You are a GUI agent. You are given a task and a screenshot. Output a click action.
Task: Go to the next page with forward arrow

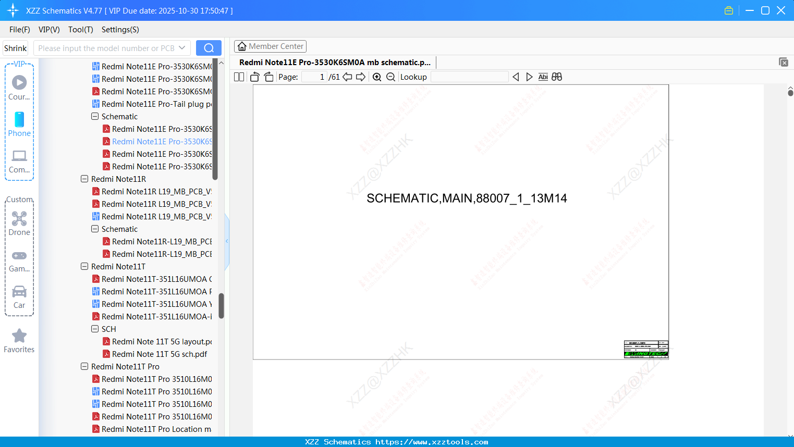point(361,77)
